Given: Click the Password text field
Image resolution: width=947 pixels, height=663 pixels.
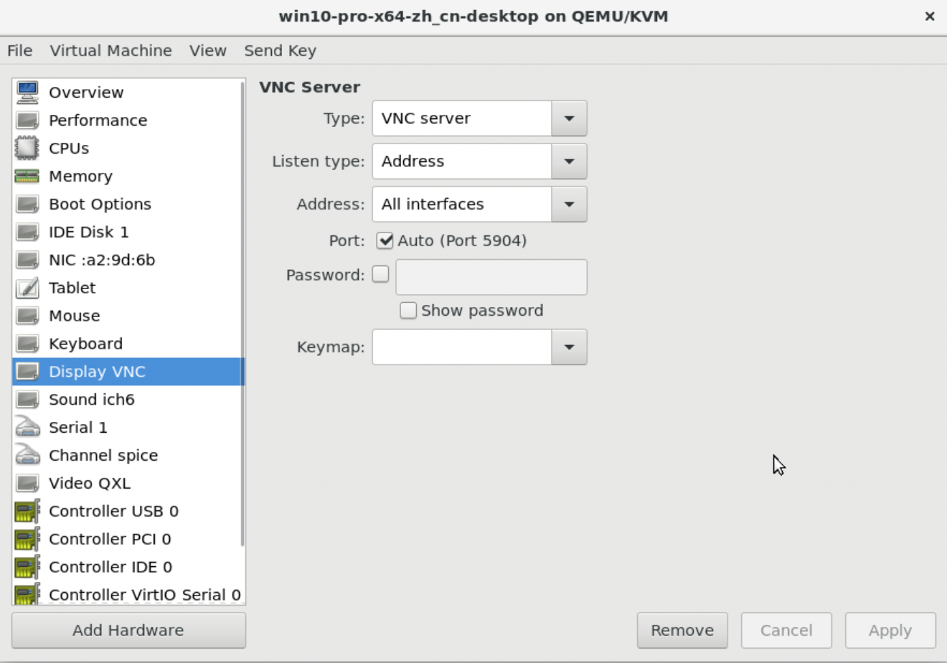Looking at the screenshot, I should [x=491, y=277].
